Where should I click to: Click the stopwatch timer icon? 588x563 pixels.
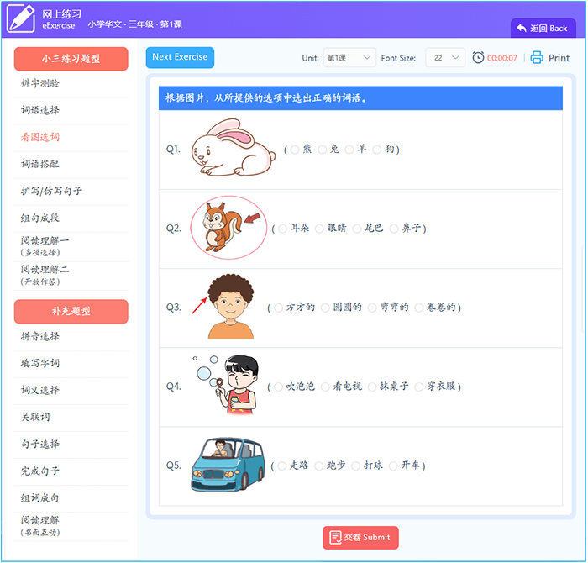[478, 58]
